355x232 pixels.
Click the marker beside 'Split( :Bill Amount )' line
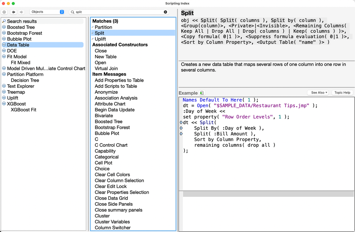(181, 134)
